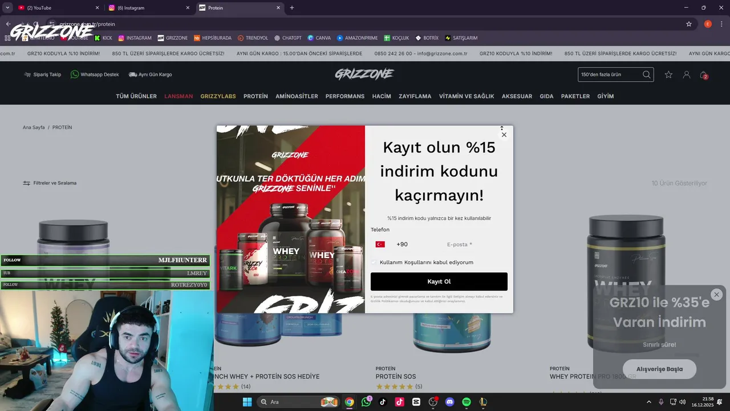Open the PERFORMANS menu item
The width and height of the screenshot is (730, 411).
(345, 96)
